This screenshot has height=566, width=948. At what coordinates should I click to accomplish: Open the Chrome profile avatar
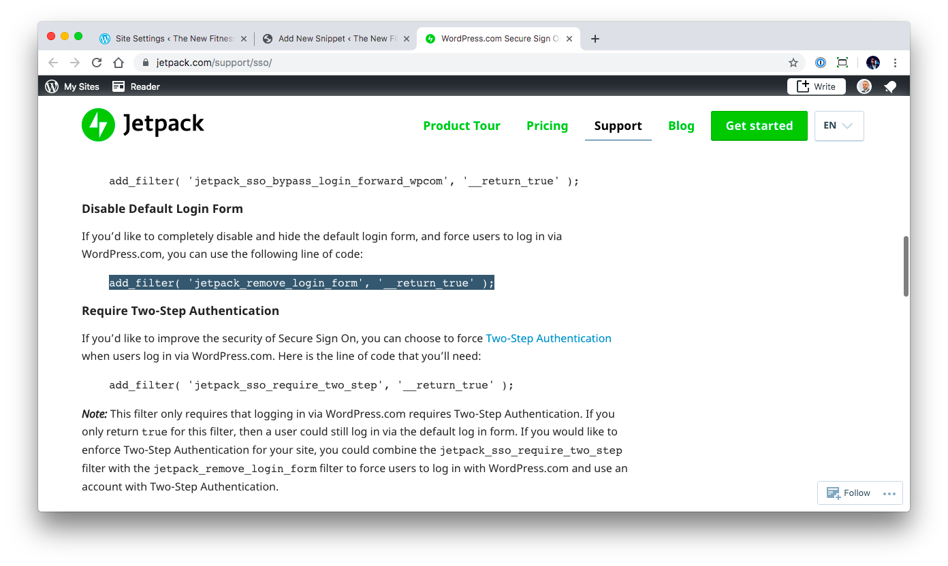(873, 63)
